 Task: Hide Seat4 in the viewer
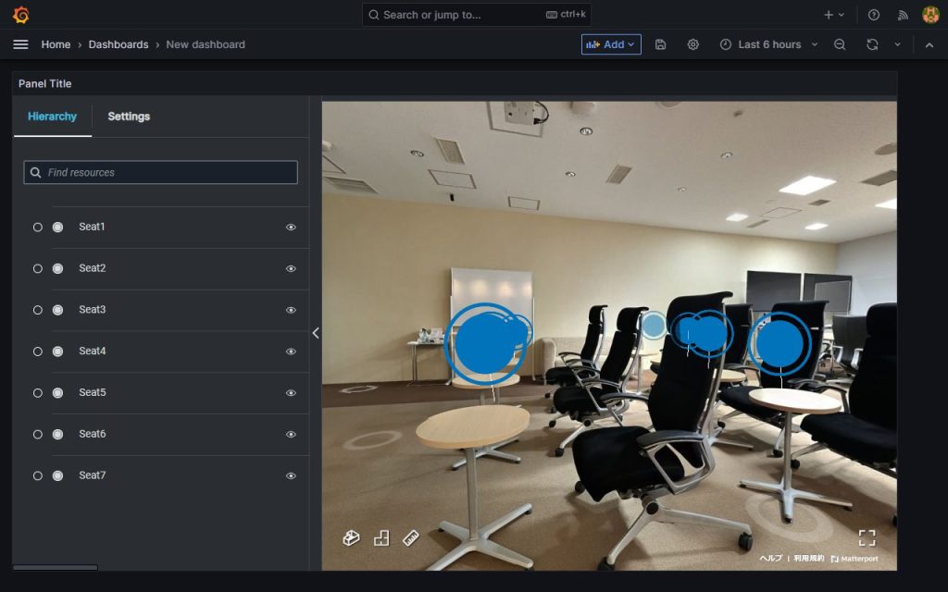click(x=291, y=351)
